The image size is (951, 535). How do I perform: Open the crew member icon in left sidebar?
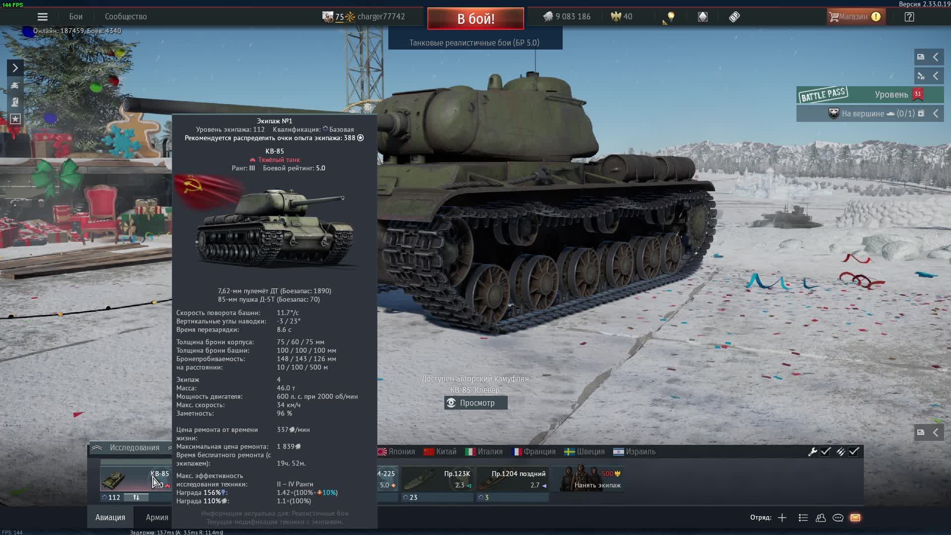pos(15,102)
